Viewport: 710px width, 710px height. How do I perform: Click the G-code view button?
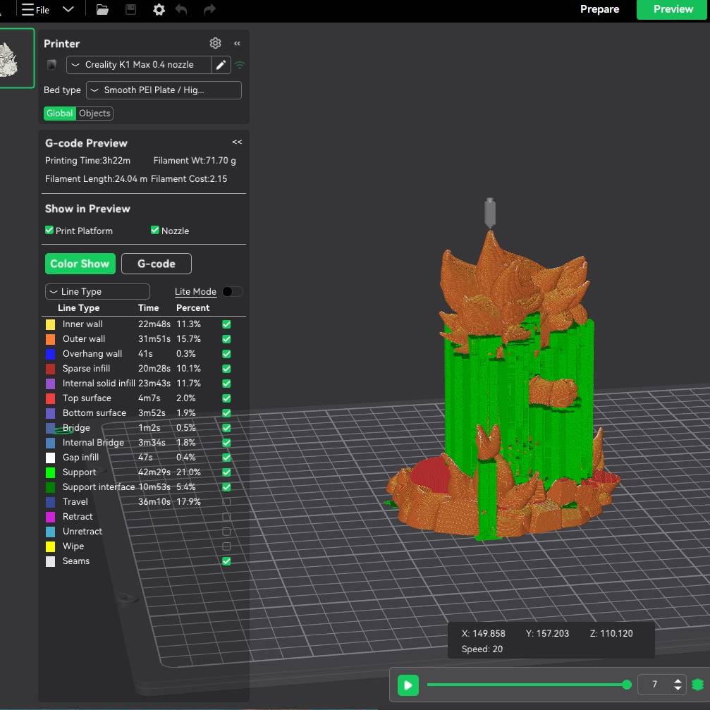tap(156, 264)
